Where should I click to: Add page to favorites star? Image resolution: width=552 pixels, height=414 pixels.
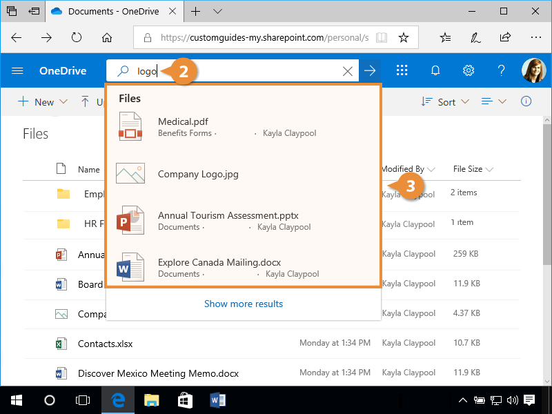tap(404, 37)
